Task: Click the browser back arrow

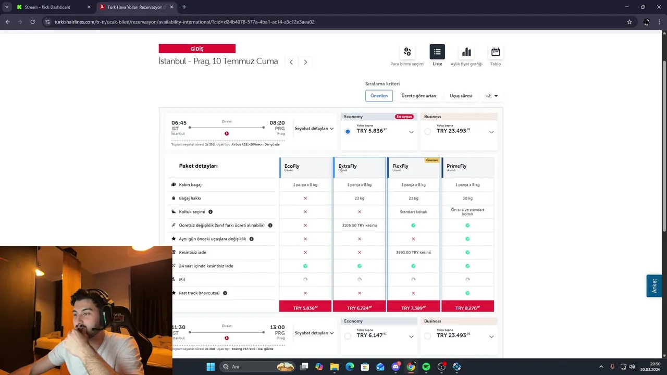Action: pyautogui.click(x=7, y=22)
